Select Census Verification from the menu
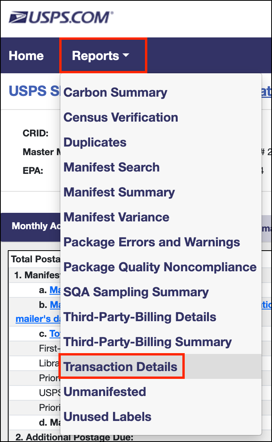272x442 pixels. pos(121,117)
